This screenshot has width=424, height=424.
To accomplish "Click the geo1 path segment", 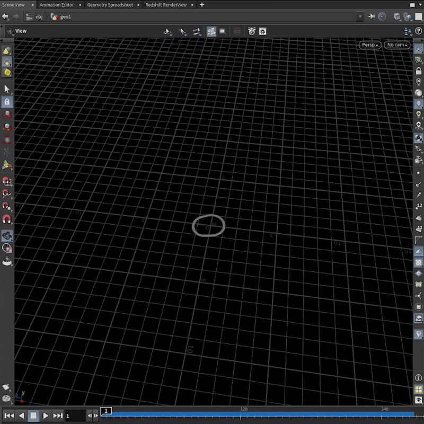I will point(61,17).
